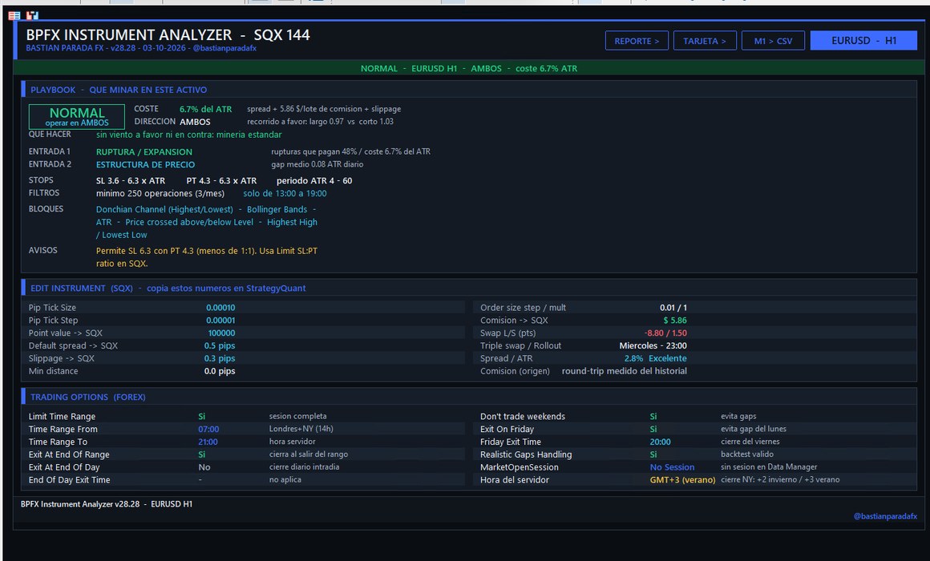Click the GMT+3 (verano) server time value

click(x=683, y=480)
